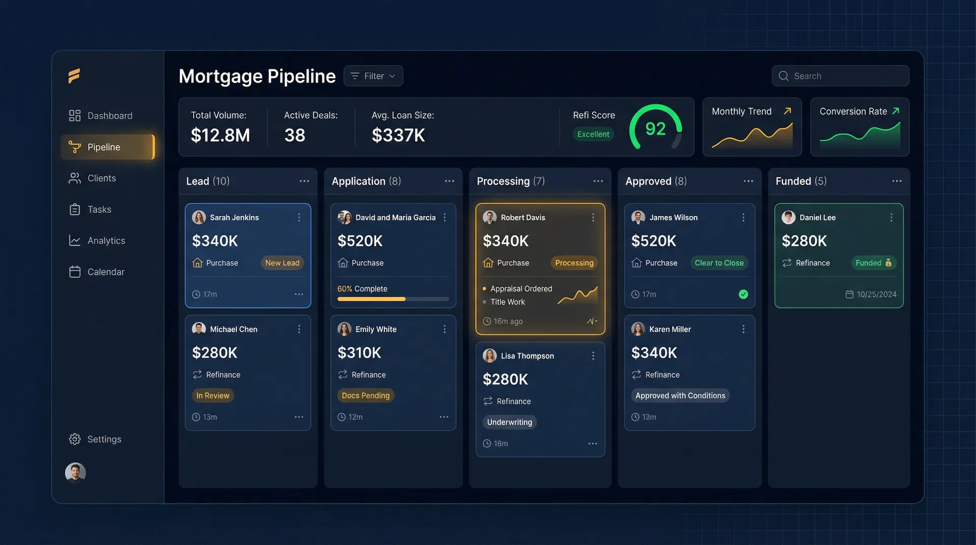976x545 pixels.
Task: Click the 'Approved with Conditions' label on Karen Miller
Action: click(x=680, y=395)
